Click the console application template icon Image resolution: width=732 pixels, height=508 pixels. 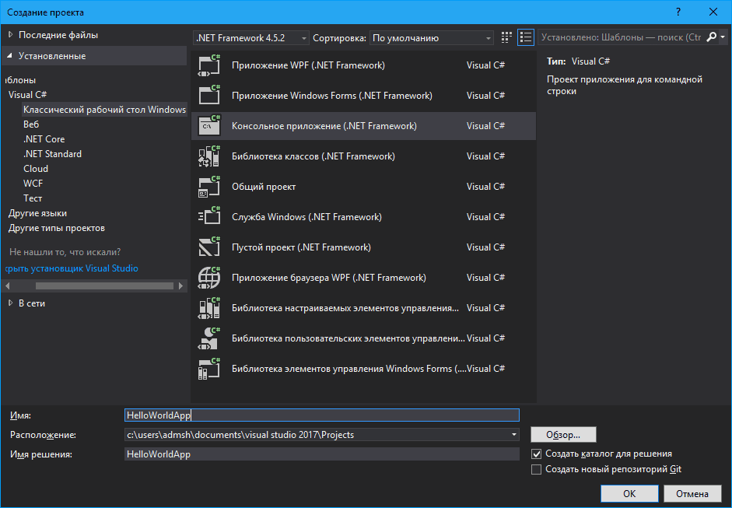208,126
